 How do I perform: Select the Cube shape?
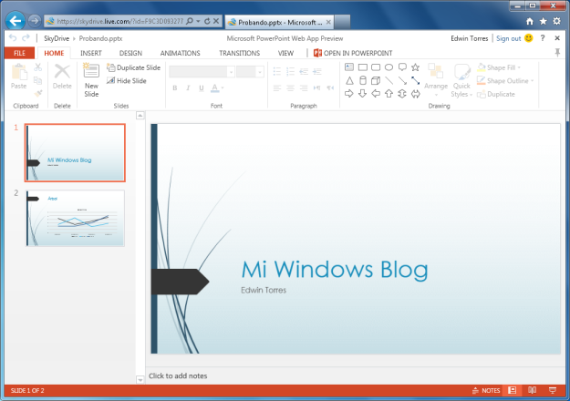(376, 80)
